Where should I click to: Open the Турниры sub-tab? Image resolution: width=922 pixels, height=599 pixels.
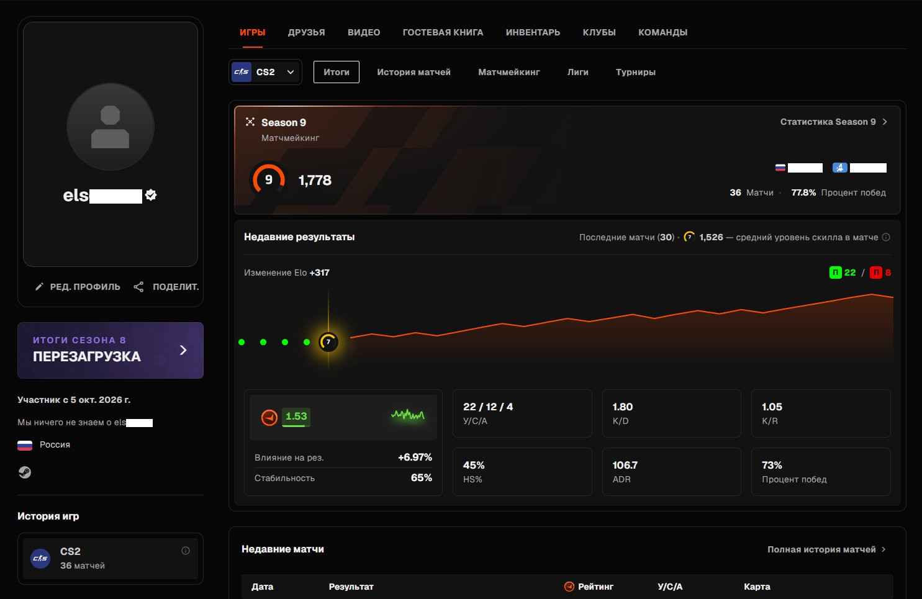click(x=636, y=72)
